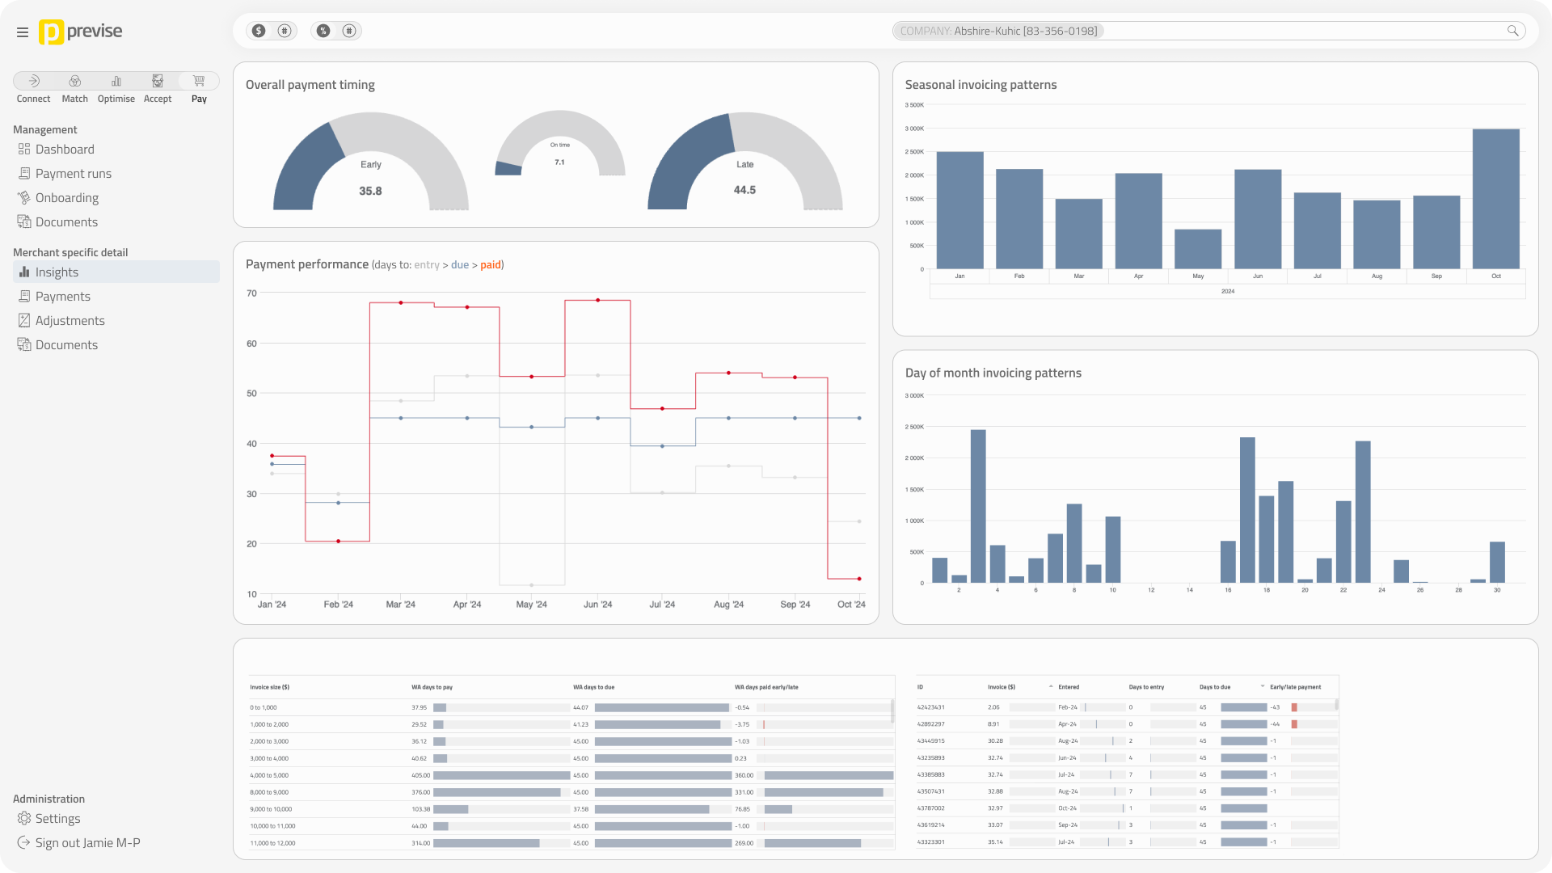The image size is (1552, 873).
Task: Click the search magnifier in the company field
Action: (x=1512, y=31)
